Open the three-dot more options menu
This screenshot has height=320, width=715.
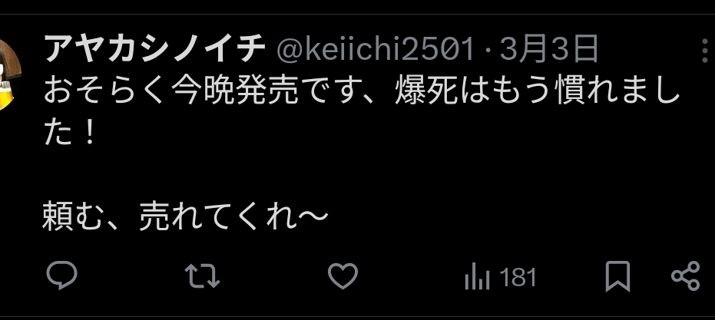[705, 50]
